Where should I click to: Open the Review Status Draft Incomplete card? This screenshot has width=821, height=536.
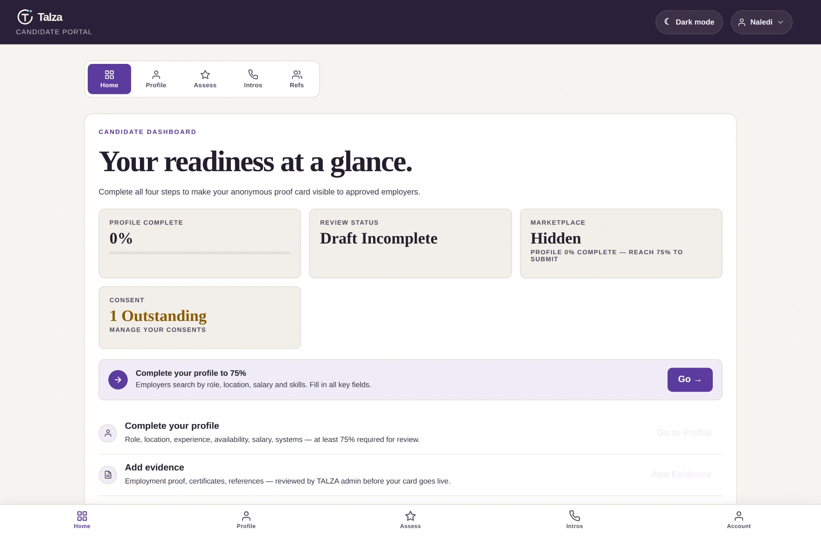[x=410, y=243]
